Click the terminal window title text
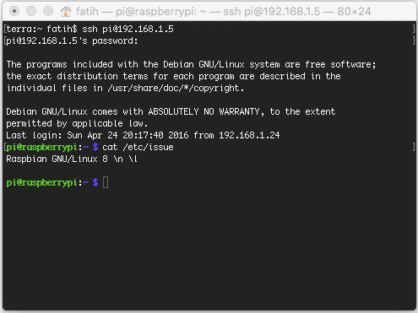418x313 pixels. click(224, 12)
